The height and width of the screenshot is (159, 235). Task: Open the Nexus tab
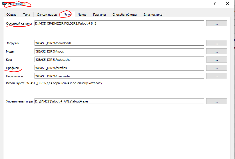click(x=82, y=15)
